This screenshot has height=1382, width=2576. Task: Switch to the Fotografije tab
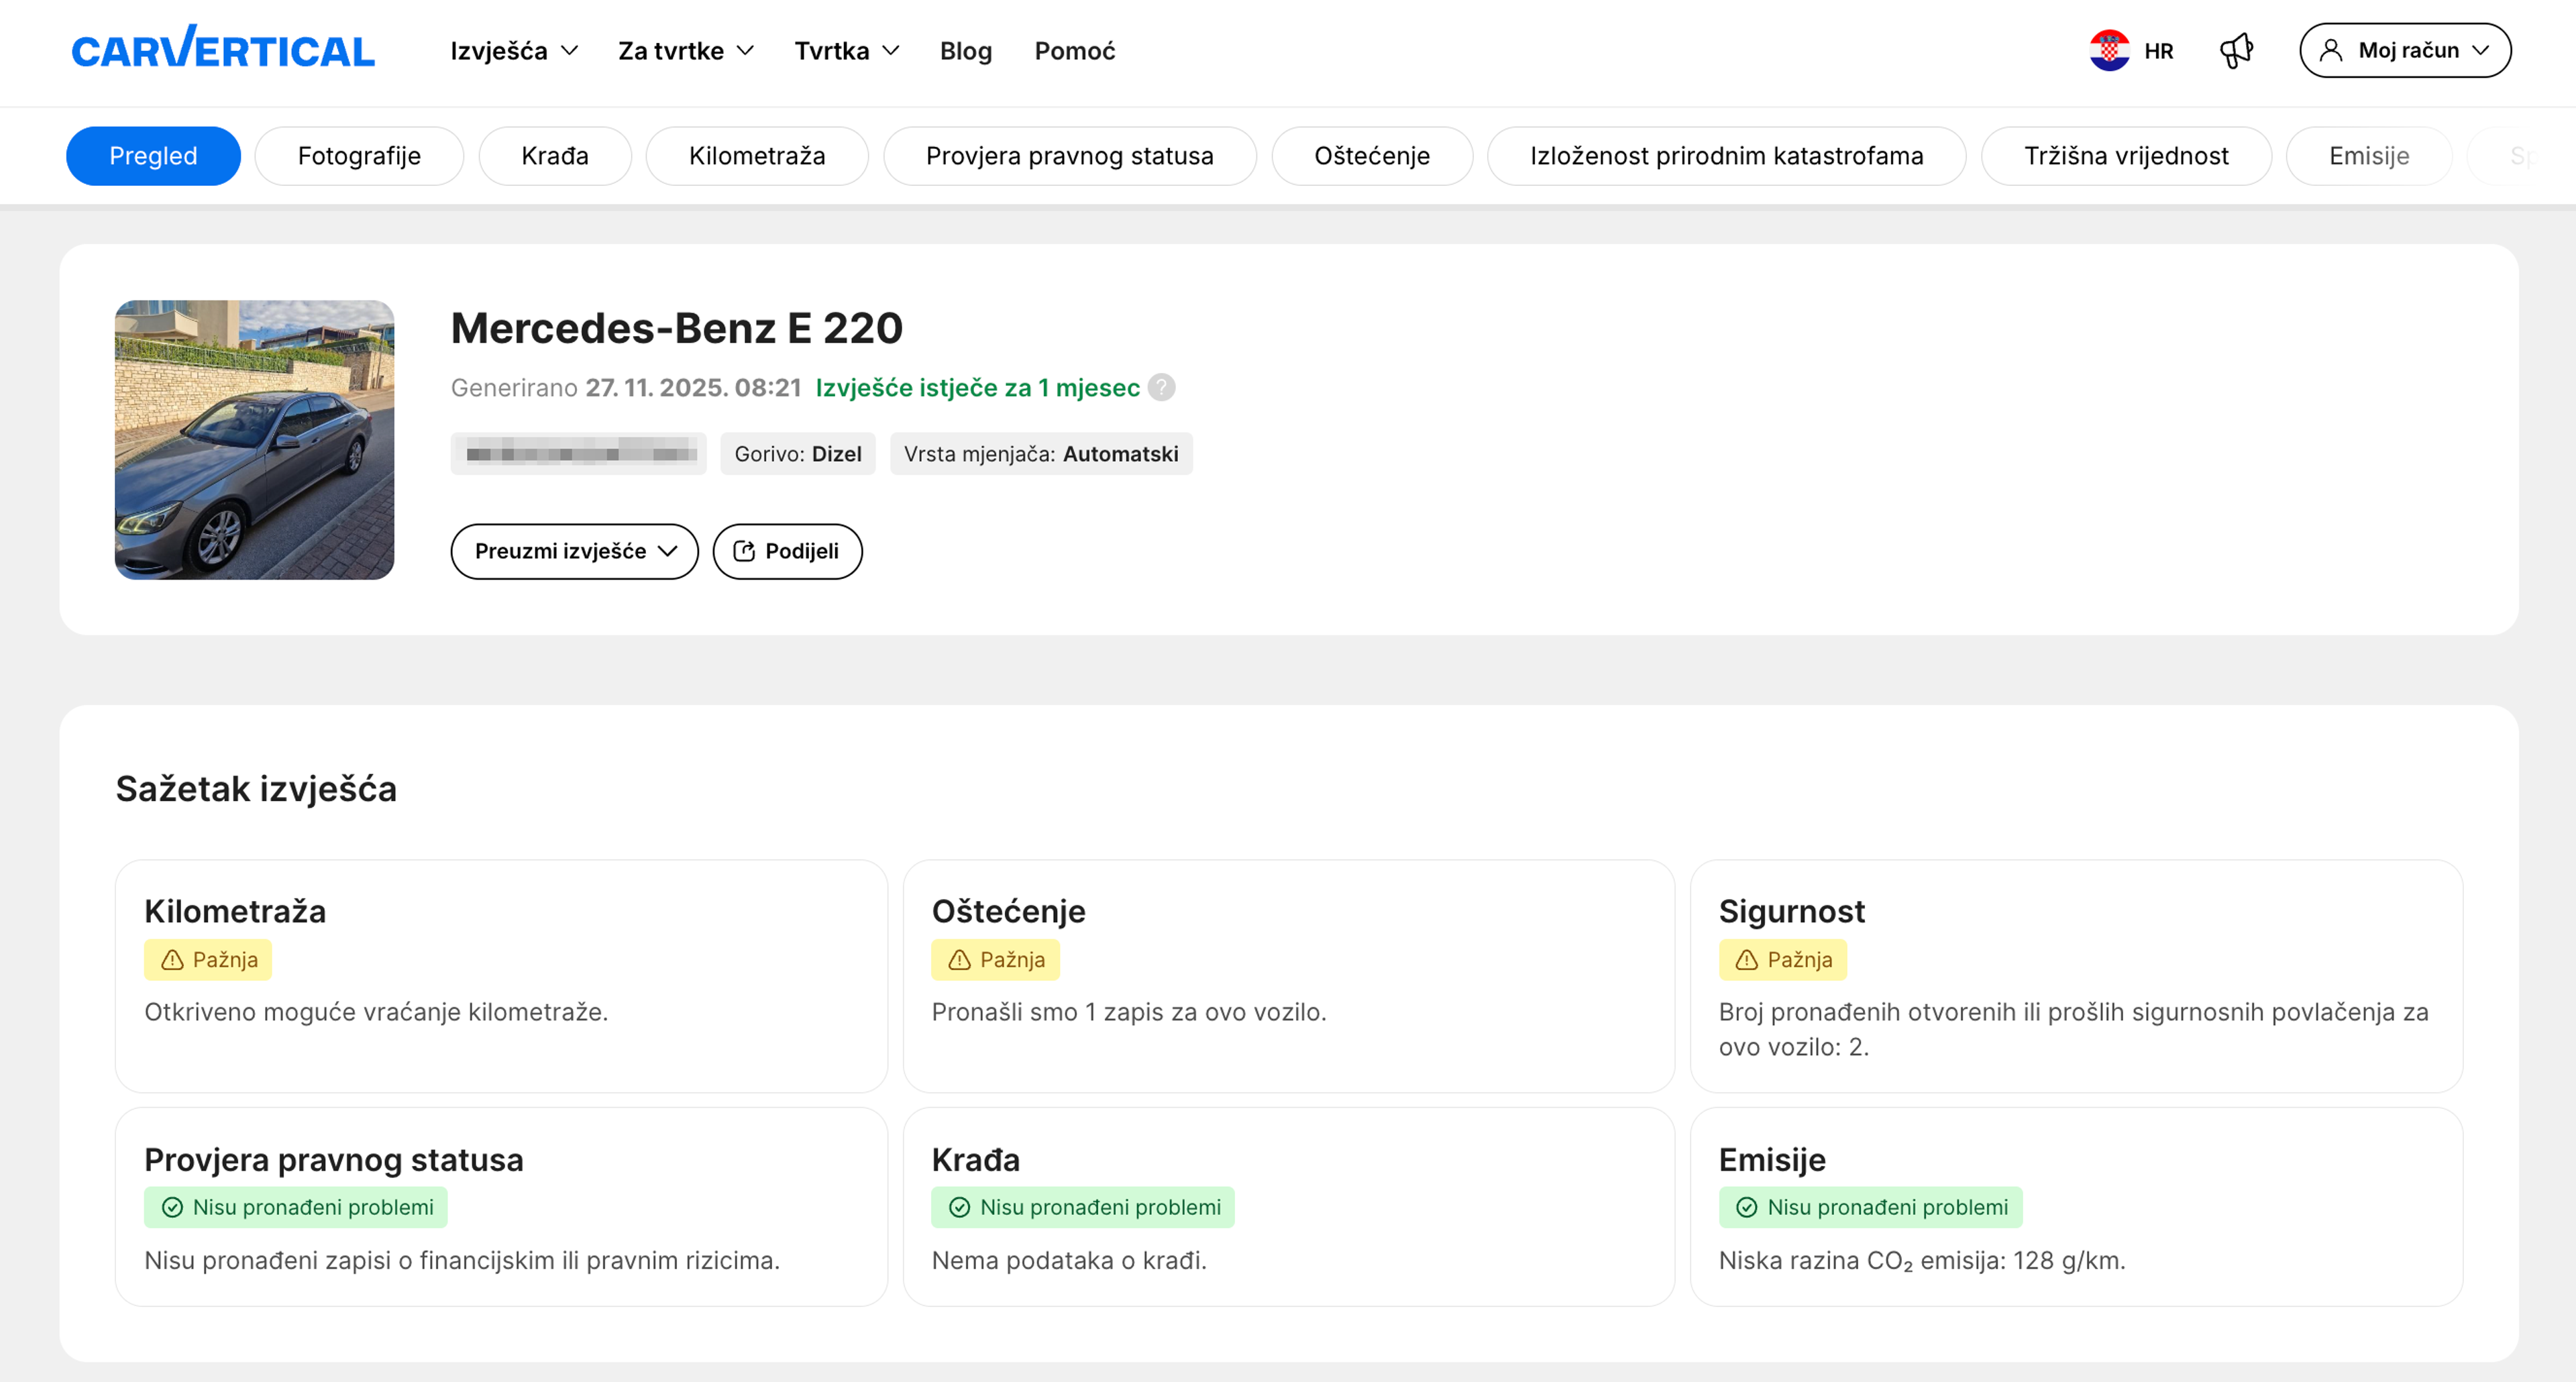click(359, 156)
